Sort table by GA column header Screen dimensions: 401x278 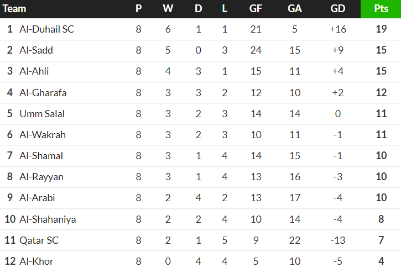tap(294, 9)
